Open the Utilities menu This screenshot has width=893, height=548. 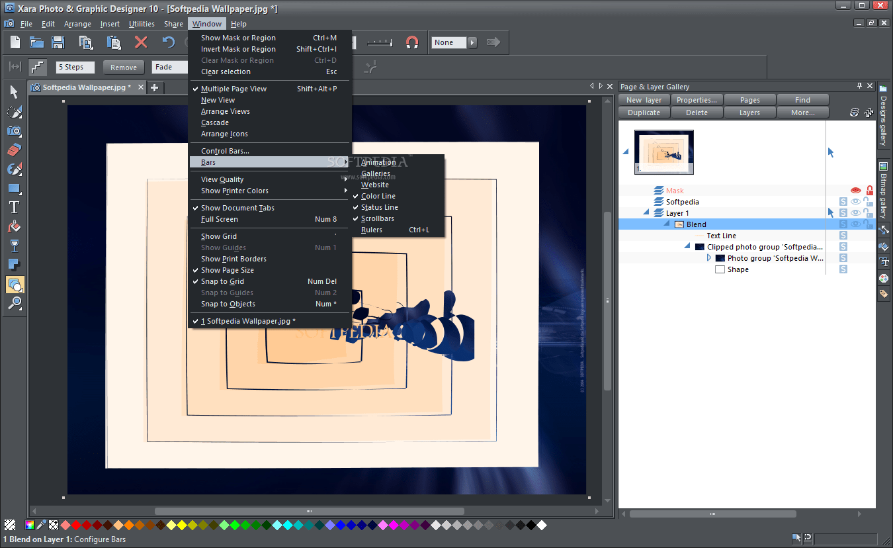(142, 24)
